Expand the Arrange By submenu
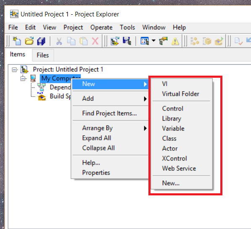This screenshot has height=229, width=251. click(x=110, y=128)
